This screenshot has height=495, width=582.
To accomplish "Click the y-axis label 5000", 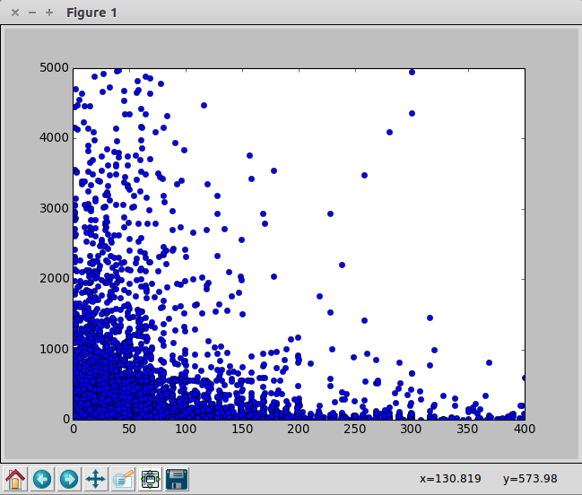I will [54, 68].
